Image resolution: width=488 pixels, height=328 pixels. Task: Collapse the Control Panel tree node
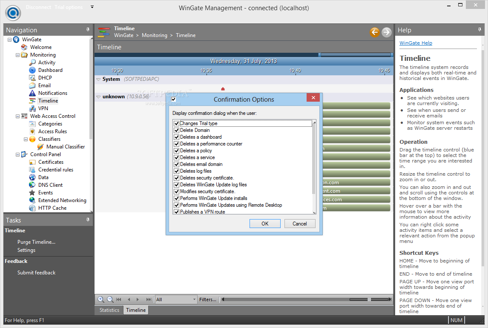pyautogui.click(x=18, y=154)
